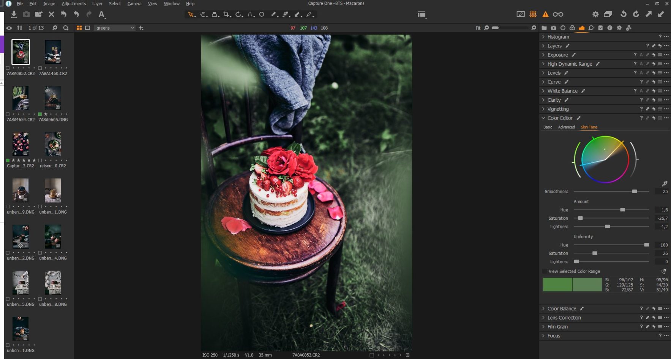Click the Smoothness slider handle

(x=634, y=191)
